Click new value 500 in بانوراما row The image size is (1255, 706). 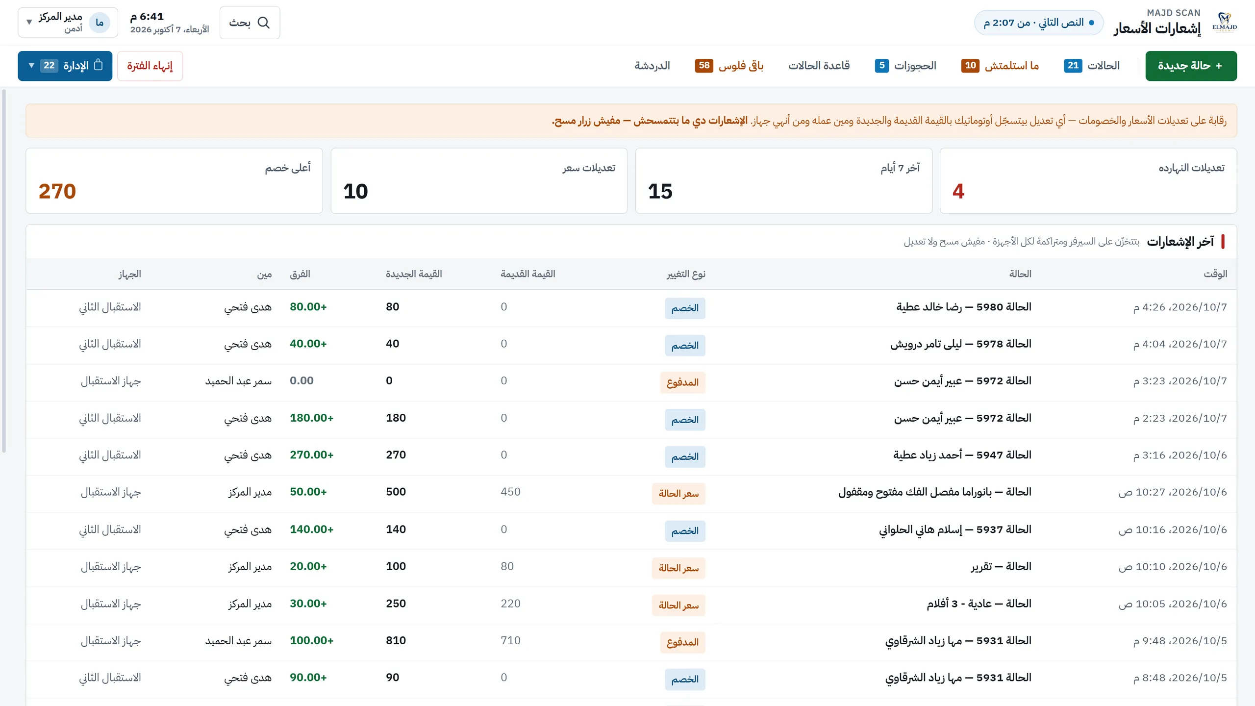396,492
